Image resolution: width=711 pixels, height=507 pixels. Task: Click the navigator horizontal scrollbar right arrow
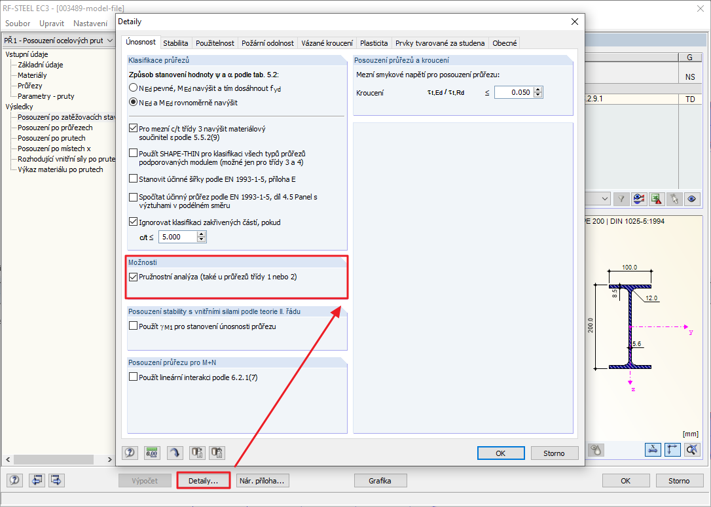tap(110, 459)
